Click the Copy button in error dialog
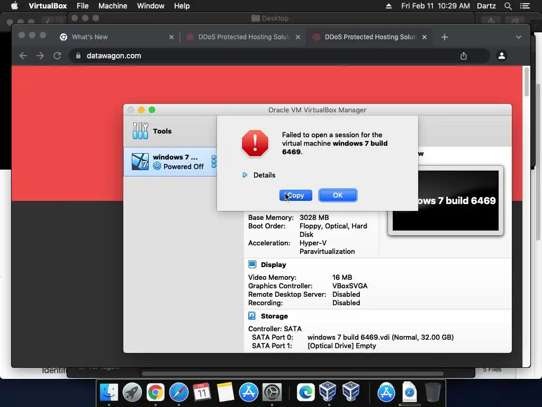Screen dimensions: 542x407 click(295, 195)
